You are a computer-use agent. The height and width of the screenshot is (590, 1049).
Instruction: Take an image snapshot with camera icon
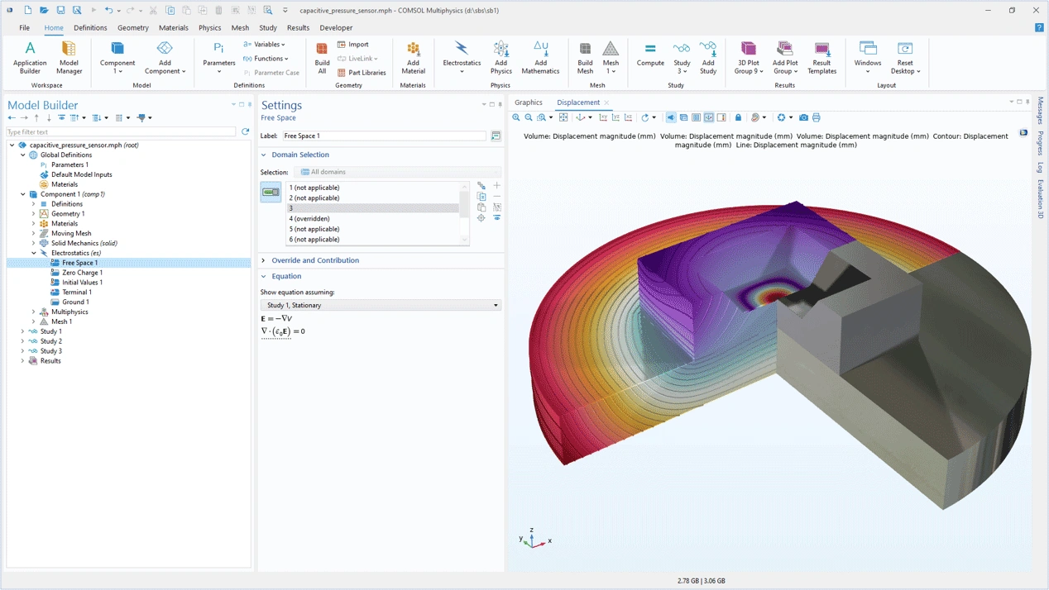pos(803,117)
